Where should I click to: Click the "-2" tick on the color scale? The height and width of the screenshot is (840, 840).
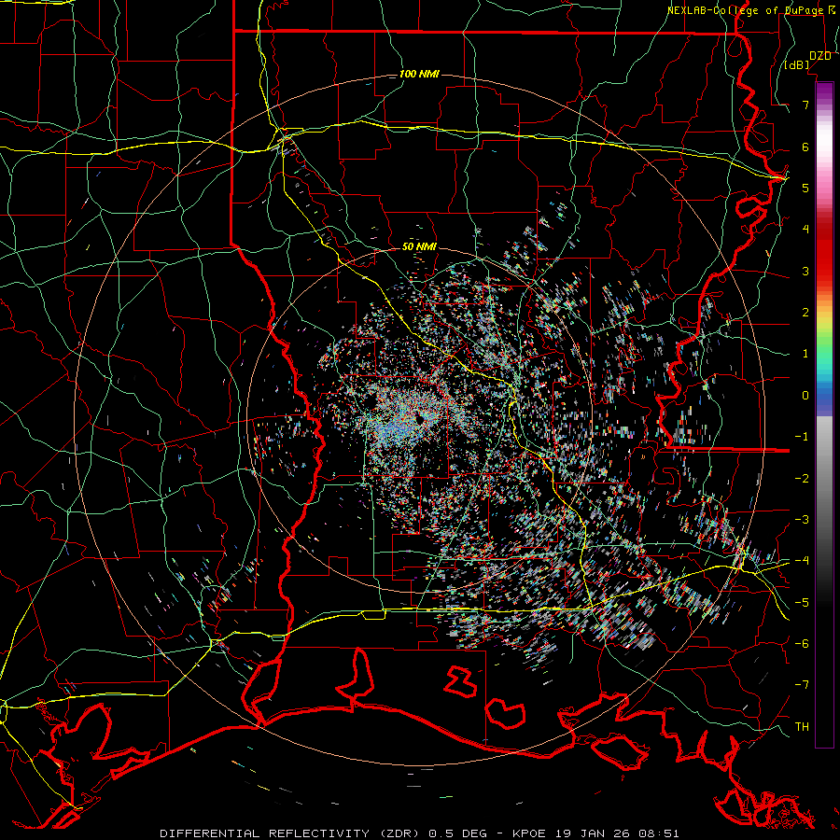[802, 478]
